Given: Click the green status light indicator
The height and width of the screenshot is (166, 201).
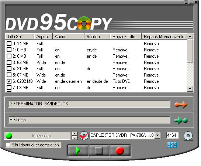Looking at the screenshot, I should [x=9, y=136].
